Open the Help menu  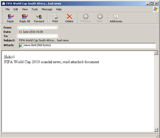[x=59, y=9]
